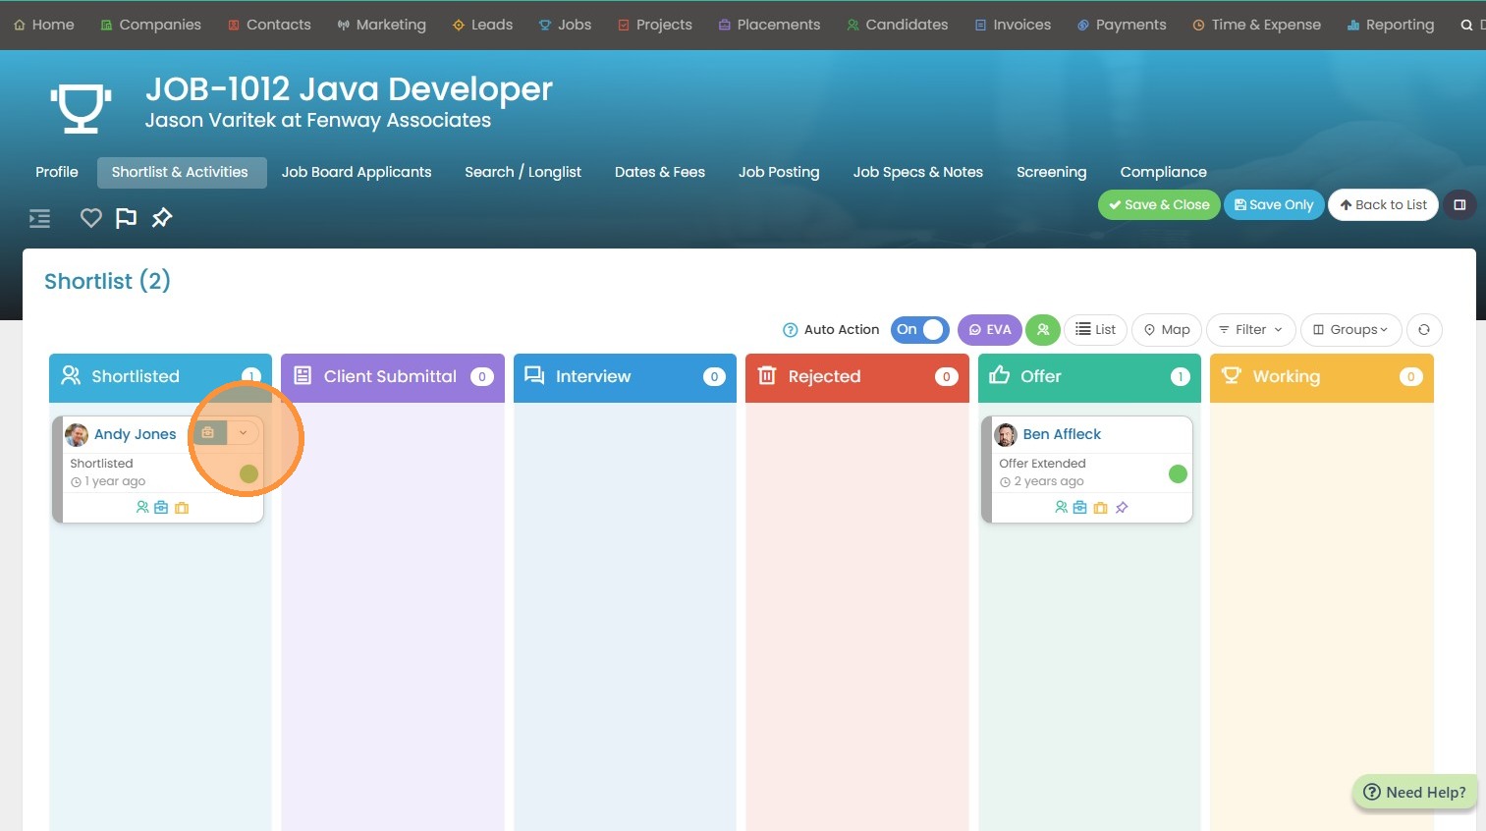Expand the side menu indent icon
1486x831 pixels.
click(39, 218)
